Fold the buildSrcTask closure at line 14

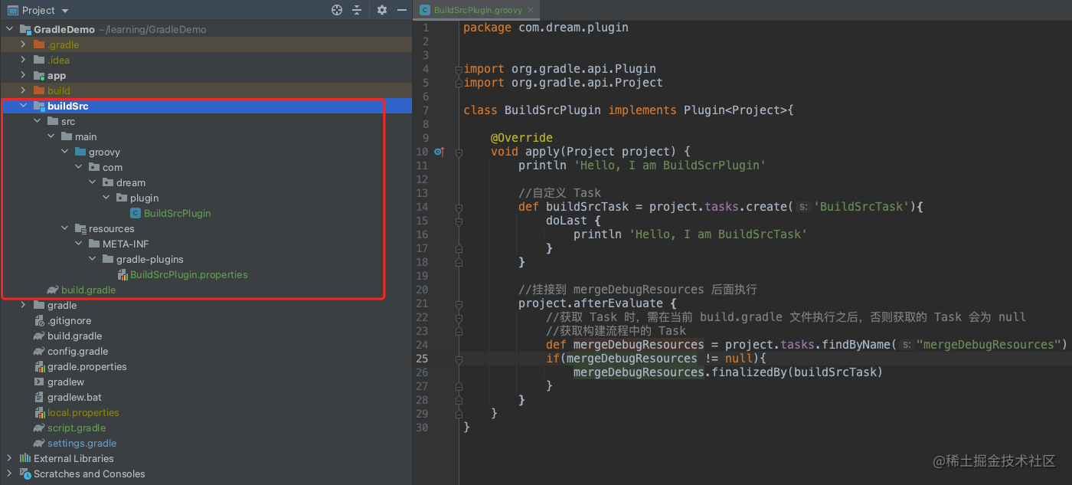pos(458,207)
